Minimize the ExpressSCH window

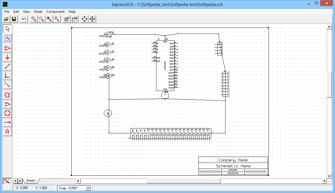[x=309, y=4]
